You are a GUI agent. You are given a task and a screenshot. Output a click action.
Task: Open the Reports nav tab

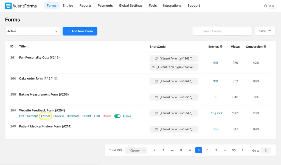(86, 5)
